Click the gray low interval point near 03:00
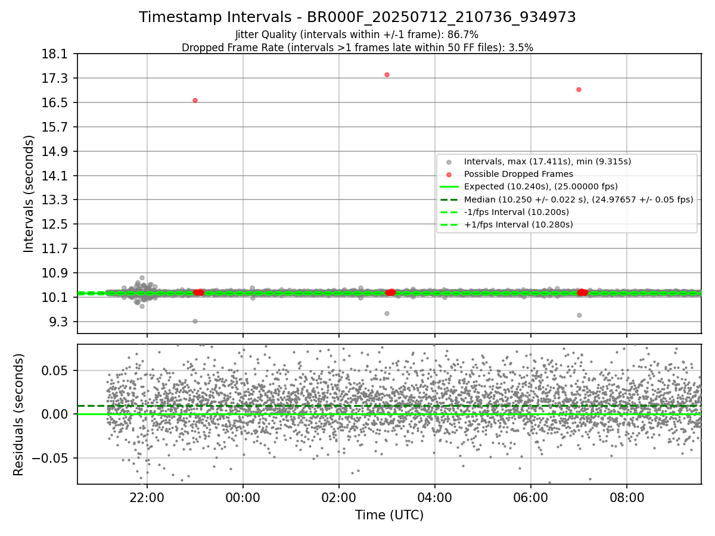The height and width of the screenshot is (536, 715). tap(387, 313)
